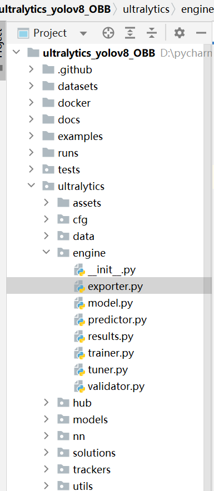Select the models package name
Screen dimensions: 214x491
[90, 419]
